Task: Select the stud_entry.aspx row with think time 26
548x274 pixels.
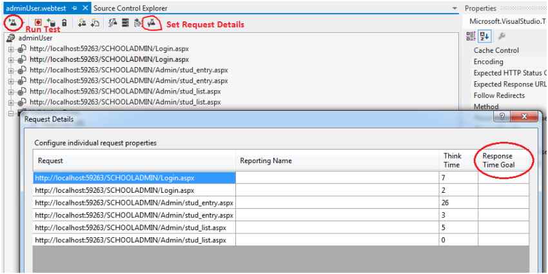Action: click(x=135, y=202)
